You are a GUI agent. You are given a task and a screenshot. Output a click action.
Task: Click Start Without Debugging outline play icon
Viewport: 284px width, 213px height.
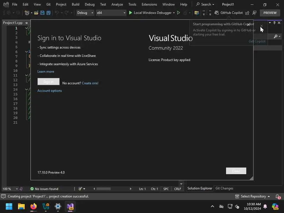(x=179, y=13)
